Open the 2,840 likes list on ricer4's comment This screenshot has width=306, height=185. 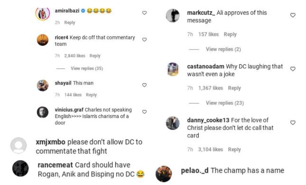click(75, 56)
